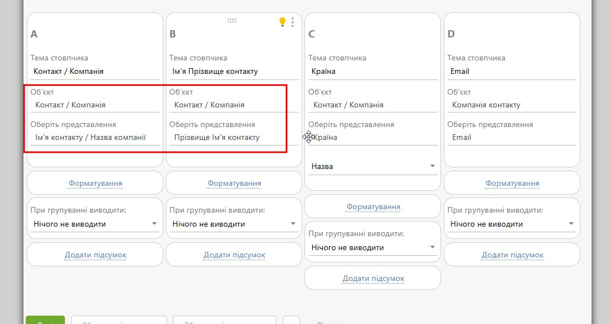Viewport: 610px width, 324px height.
Task: Open column D grouping dropdown "Нічого не виводити"
Action: [x=512, y=224]
